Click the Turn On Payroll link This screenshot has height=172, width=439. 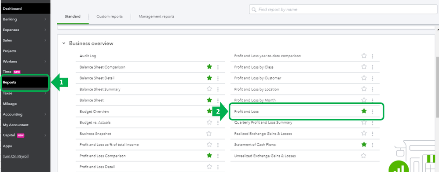[16, 156]
